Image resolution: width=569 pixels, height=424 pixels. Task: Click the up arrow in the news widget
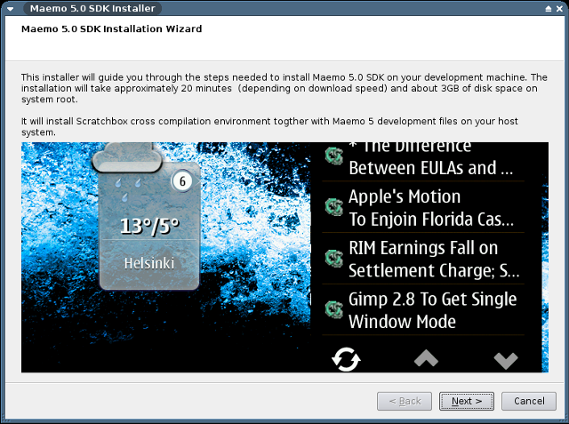pyautogui.click(x=426, y=358)
